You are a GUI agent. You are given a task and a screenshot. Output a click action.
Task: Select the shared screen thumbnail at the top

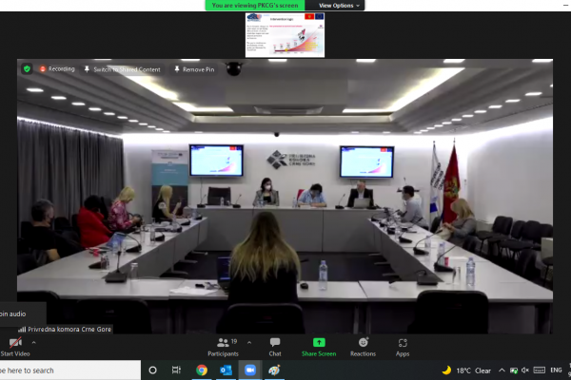pyautogui.click(x=285, y=35)
